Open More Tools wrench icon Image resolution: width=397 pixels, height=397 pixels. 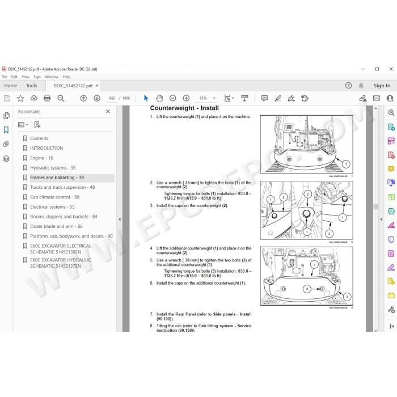click(391, 310)
